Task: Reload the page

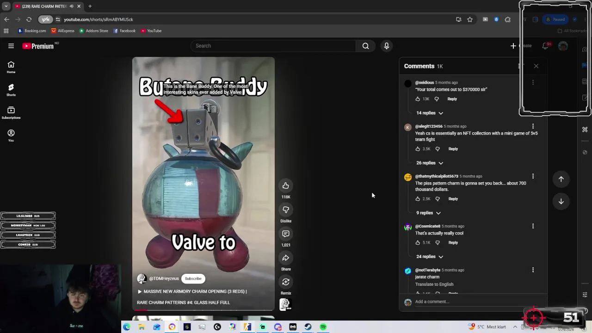Action: click(29, 19)
